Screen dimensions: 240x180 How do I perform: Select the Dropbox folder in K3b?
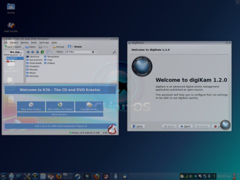[x=33, y=66]
